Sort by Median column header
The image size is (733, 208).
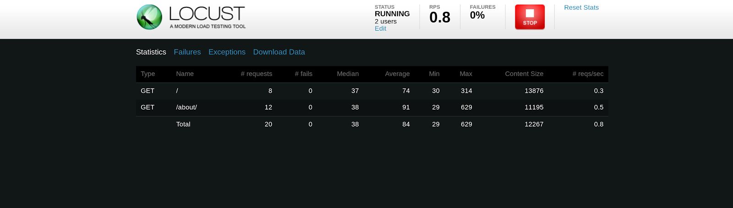tap(347, 74)
